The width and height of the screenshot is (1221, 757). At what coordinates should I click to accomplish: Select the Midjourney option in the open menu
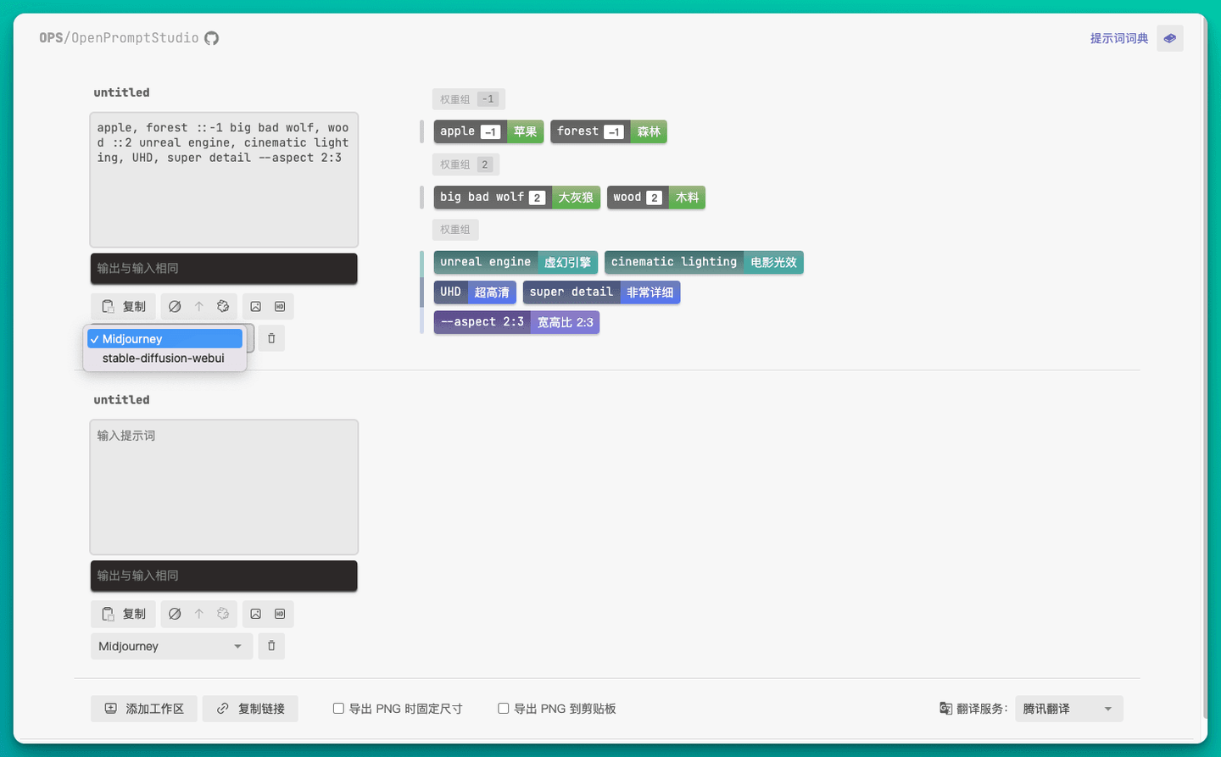click(164, 338)
